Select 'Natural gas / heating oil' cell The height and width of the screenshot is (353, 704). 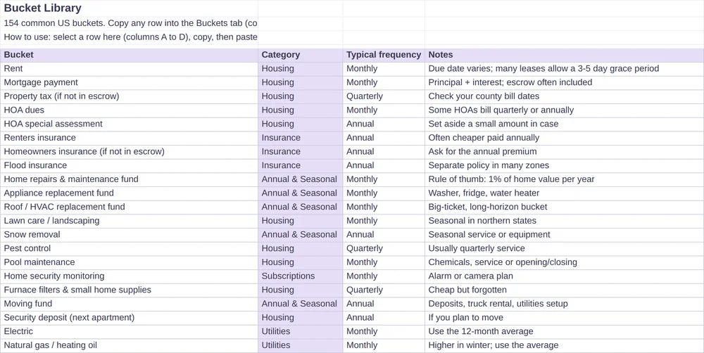coord(129,345)
